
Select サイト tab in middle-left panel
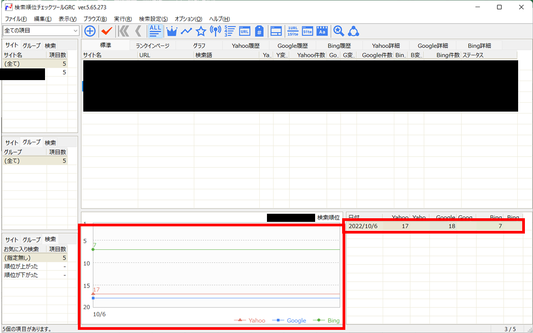coord(11,143)
